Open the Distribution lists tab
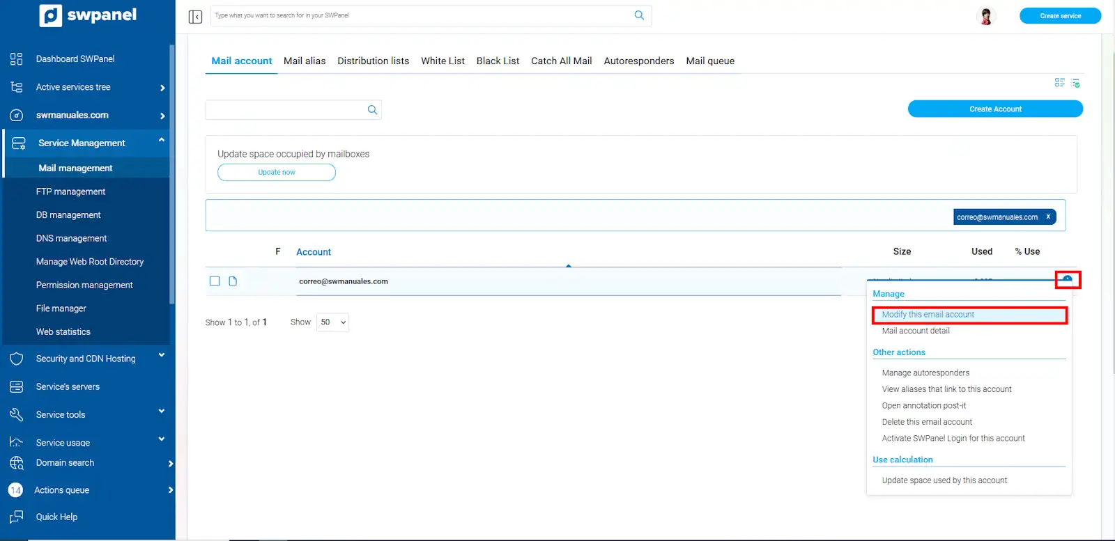1115x541 pixels. 374,61
